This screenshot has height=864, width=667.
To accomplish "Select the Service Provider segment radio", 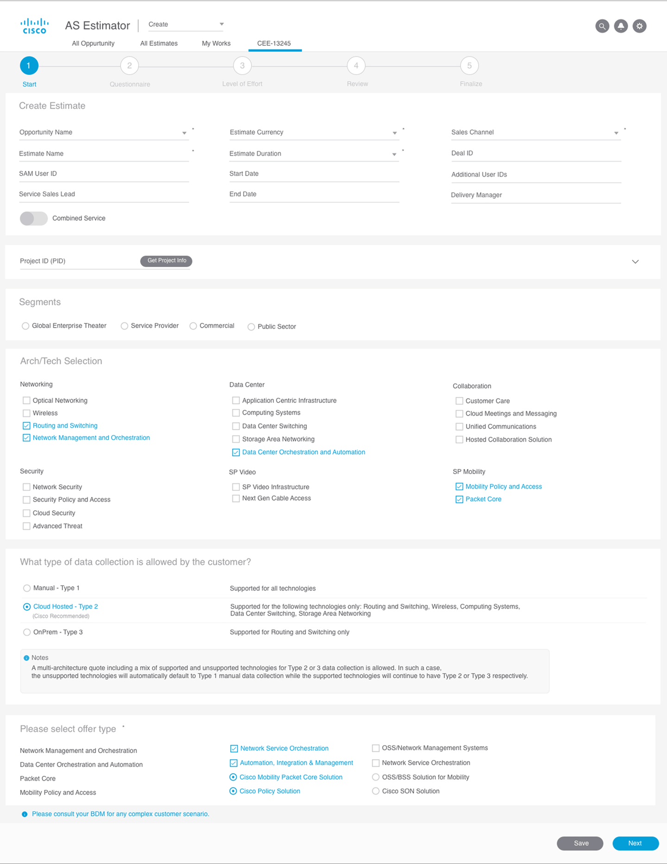I will (x=125, y=326).
